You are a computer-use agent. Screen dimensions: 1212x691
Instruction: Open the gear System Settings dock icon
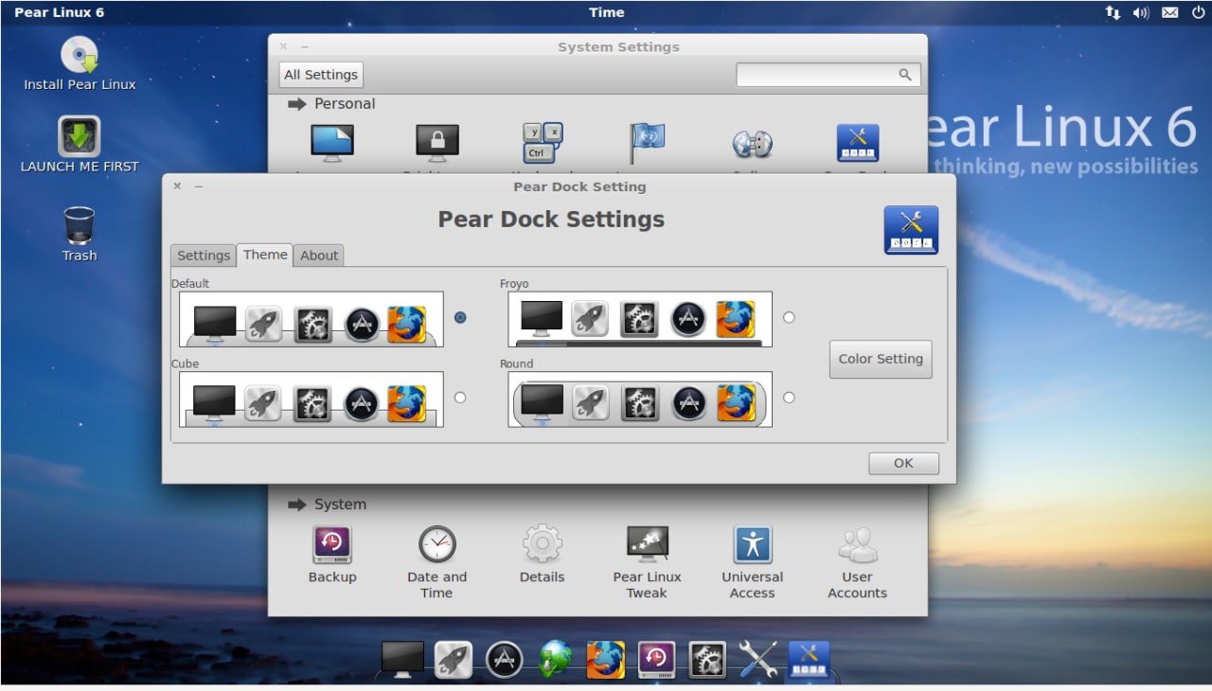tap(707, 660)
